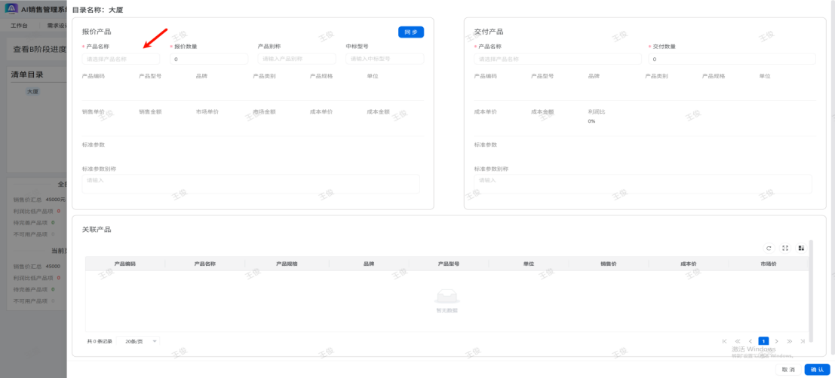Click the 确认 button
Image resolution: width=835 pixels, height=378 pixels.
point(815,370)
